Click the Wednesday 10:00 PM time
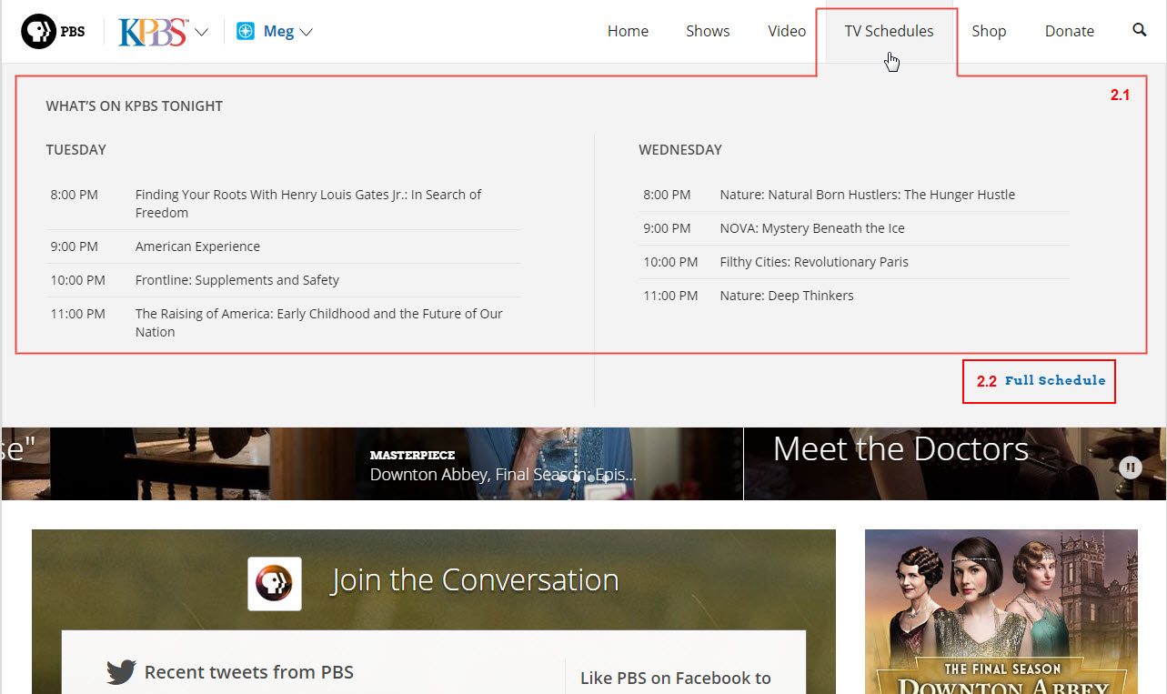Viewport: 1167px width, 694px height. pos(670,262)
